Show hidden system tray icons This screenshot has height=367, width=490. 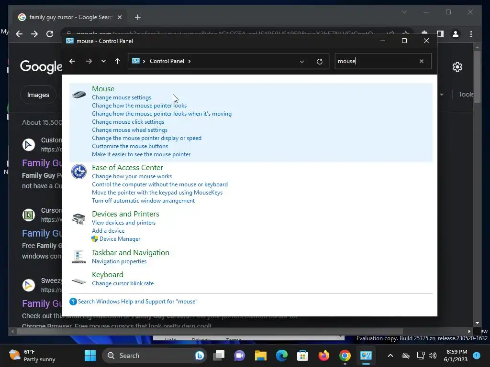(x=390, y=356)
